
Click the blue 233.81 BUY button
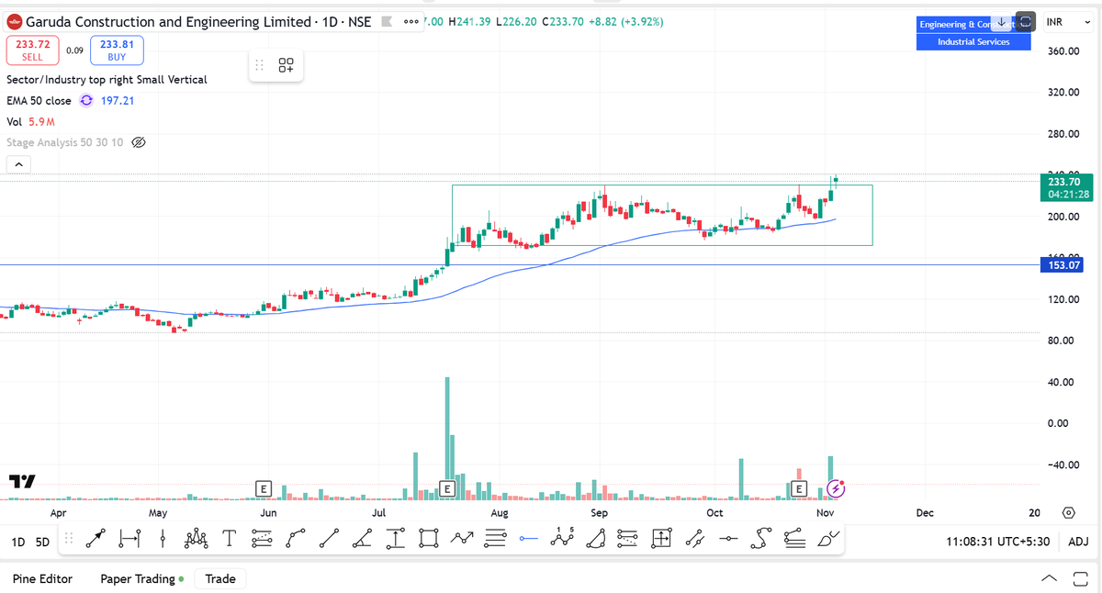point(117,50)
